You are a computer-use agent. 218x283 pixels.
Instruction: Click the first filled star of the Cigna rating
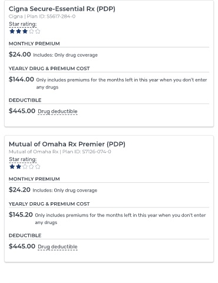click(12, 31)
